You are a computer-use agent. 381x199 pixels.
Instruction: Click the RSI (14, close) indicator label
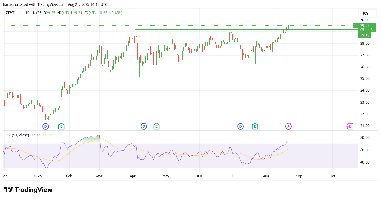click(x=17, y=135)
